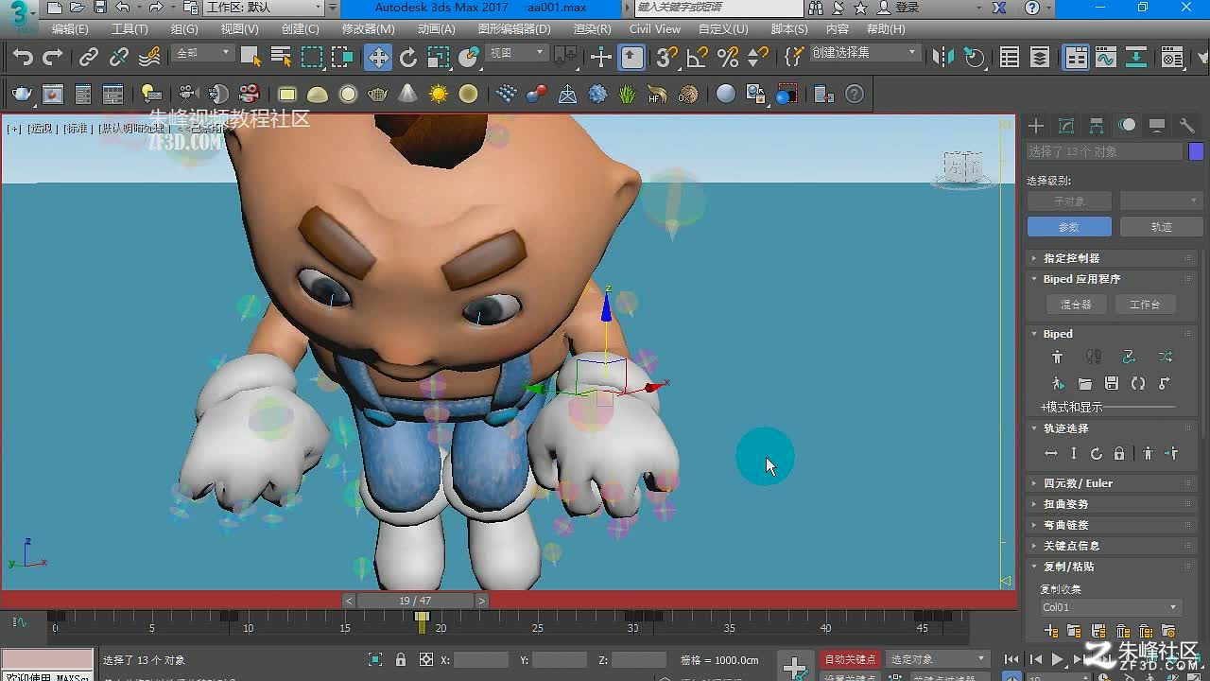Viewport: 1210px width, 681px height.
Task: Open the '选定对象' key filter dropdown
Action: [x=937, y=659]
